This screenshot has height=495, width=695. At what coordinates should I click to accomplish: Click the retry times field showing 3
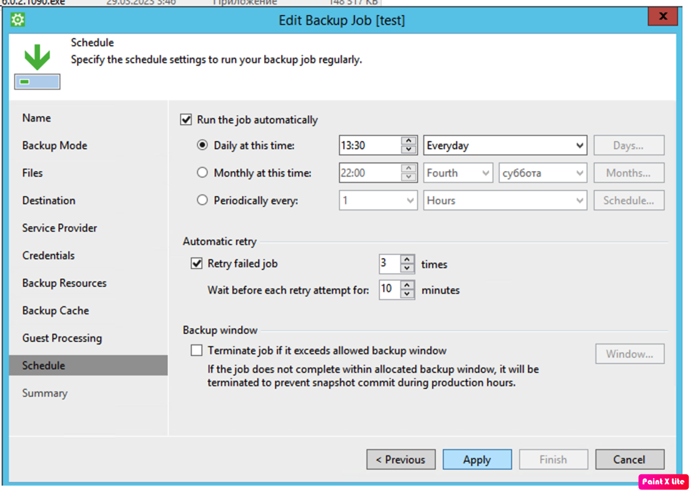pyautogui.click(x=389, y=263)
